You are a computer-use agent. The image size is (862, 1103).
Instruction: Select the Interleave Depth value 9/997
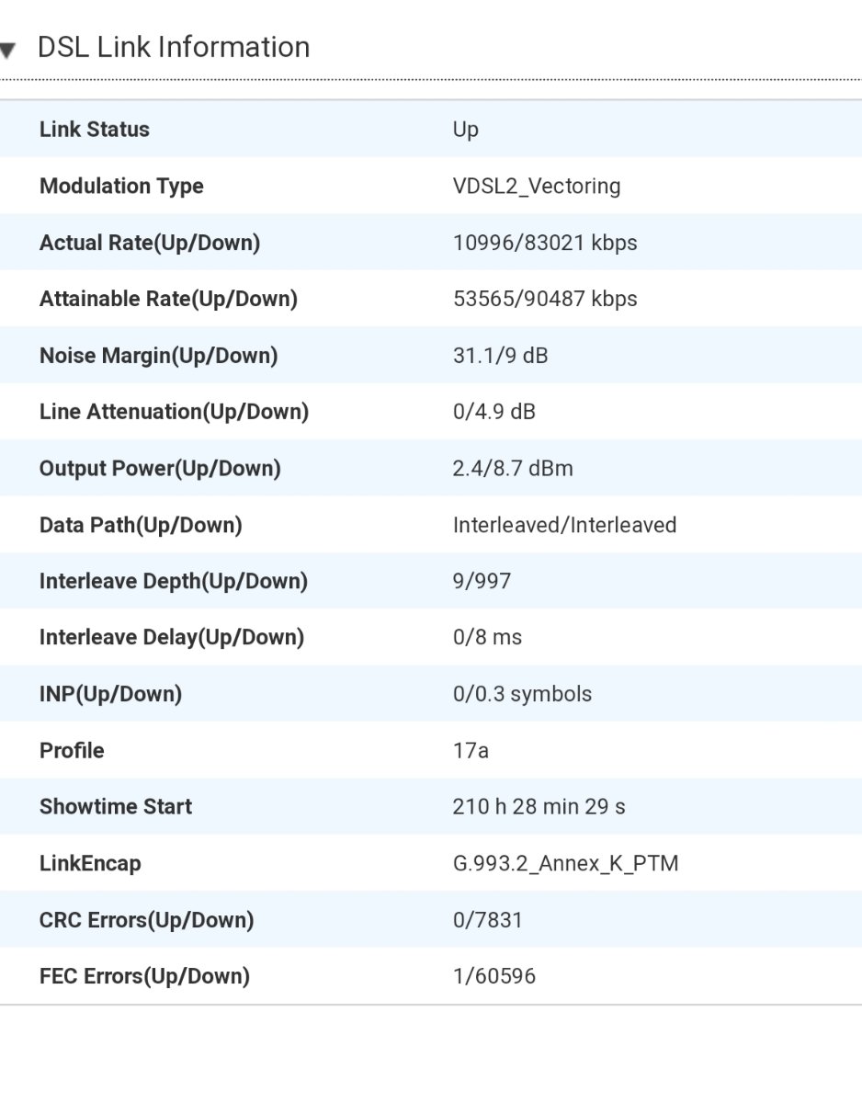tap(482, 581)
